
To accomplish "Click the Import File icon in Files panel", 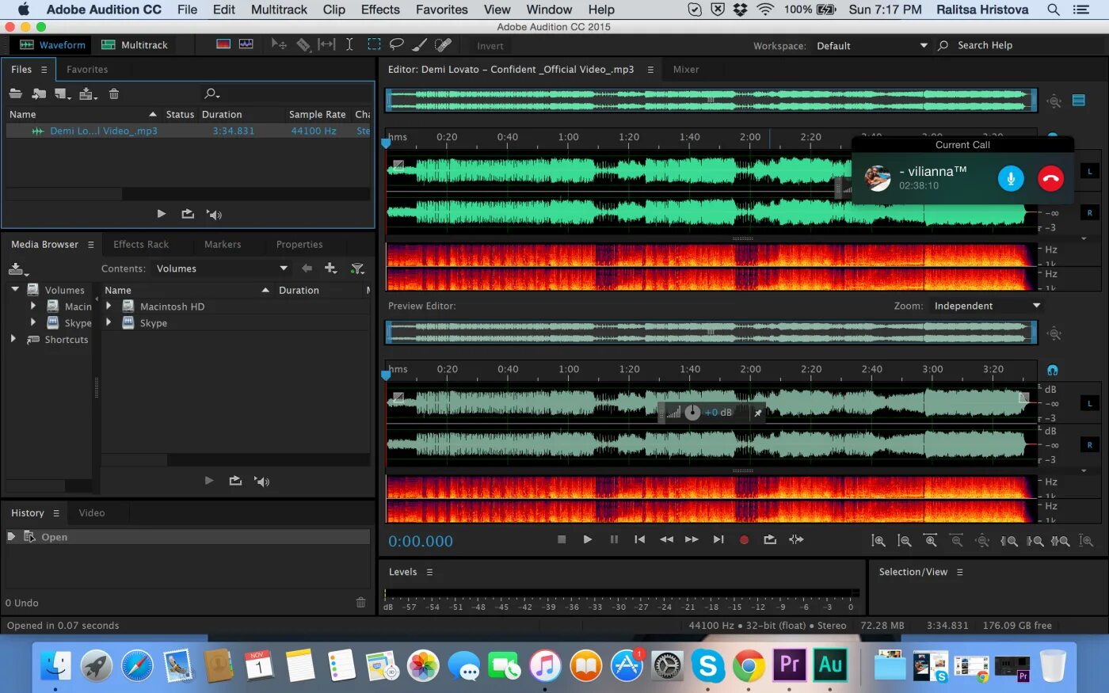I will (39, 93).
